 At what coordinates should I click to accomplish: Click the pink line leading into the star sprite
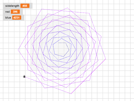[34, 81]
